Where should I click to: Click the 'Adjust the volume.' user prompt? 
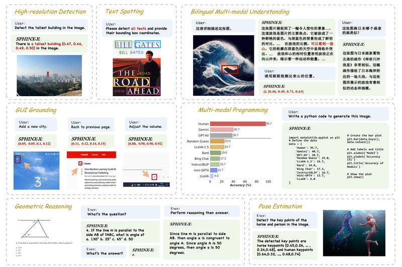[x=146, y=125]
